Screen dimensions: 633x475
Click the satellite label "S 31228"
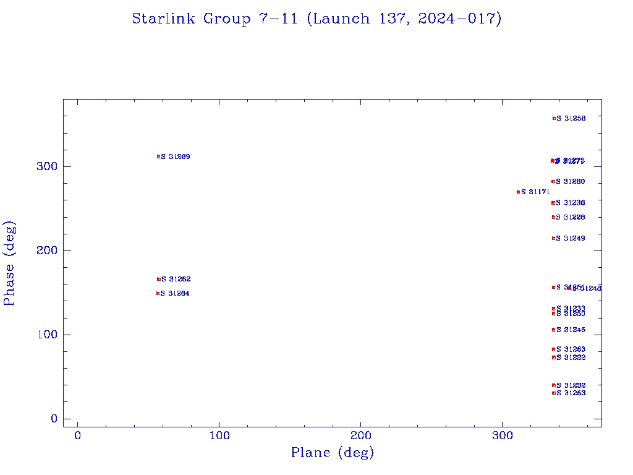[571, 217]
